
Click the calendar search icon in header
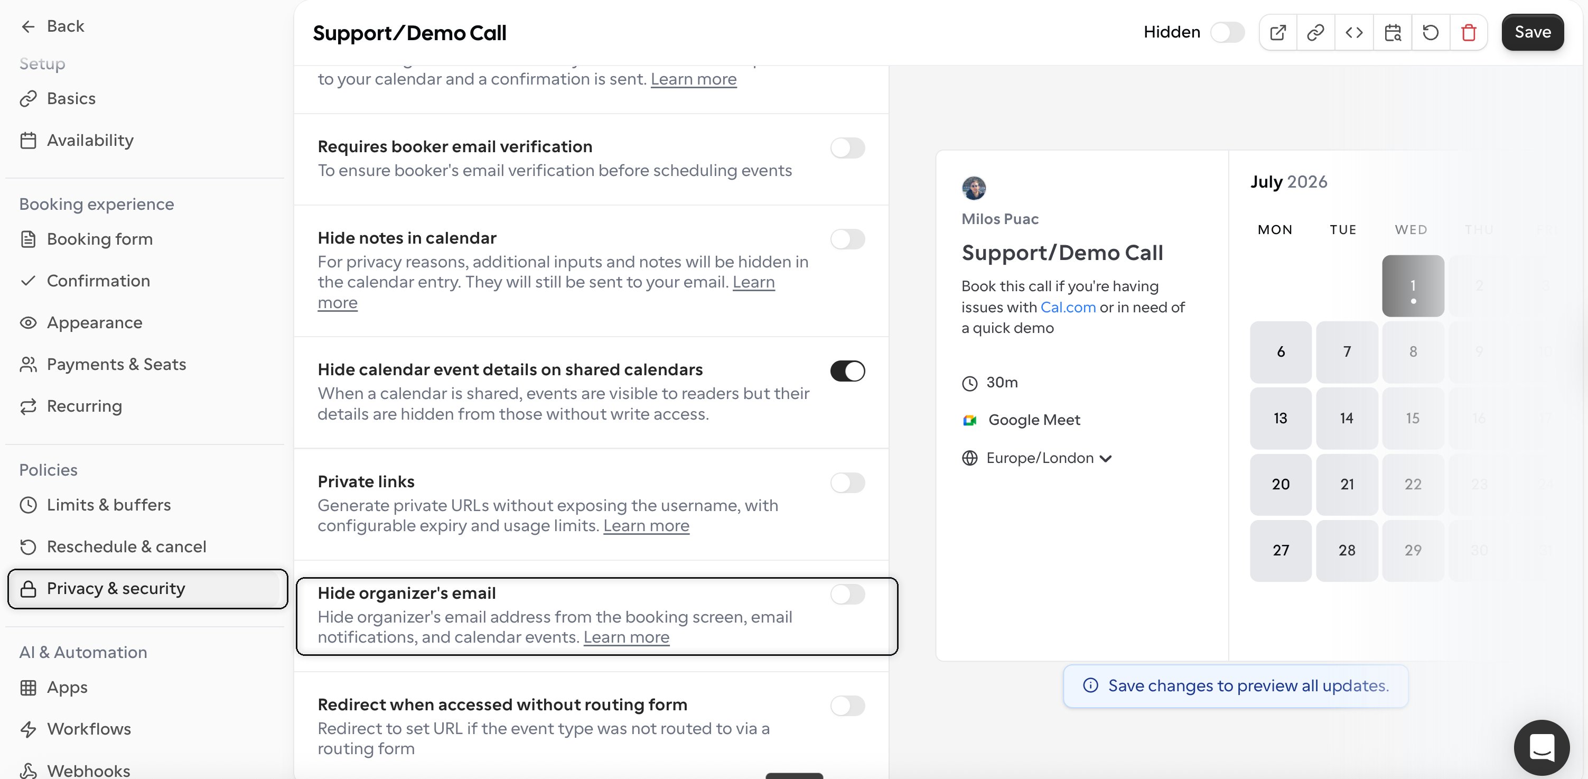1393,32
